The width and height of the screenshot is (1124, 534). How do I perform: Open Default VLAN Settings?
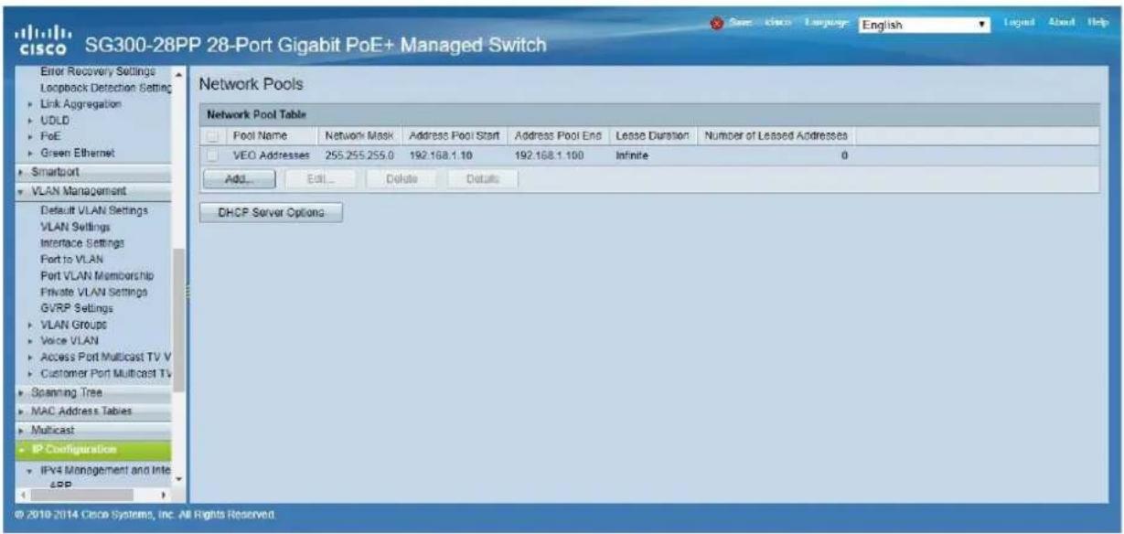pos(94,210)
